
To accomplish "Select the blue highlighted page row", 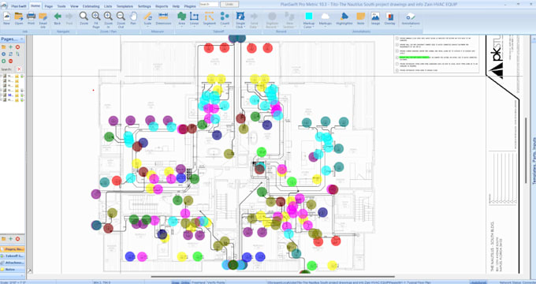I will pyautogui.click(x=13, y=95).
